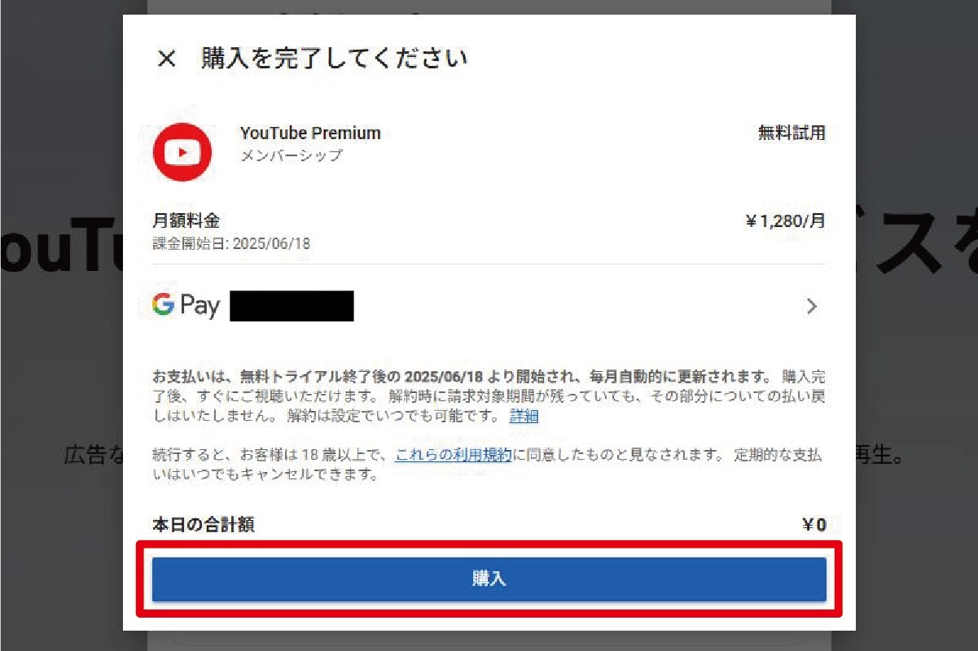Click the dimmed 広告な text behind the dialog
Viewport: 978px width, 651px height.
click(93, 455)
